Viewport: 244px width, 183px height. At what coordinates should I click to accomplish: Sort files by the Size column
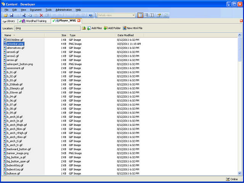pyautogui.click(x=56, y=35)
